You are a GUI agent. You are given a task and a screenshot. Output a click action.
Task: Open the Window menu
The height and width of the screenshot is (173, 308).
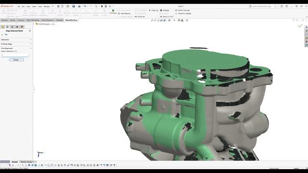tap(47, 6)
